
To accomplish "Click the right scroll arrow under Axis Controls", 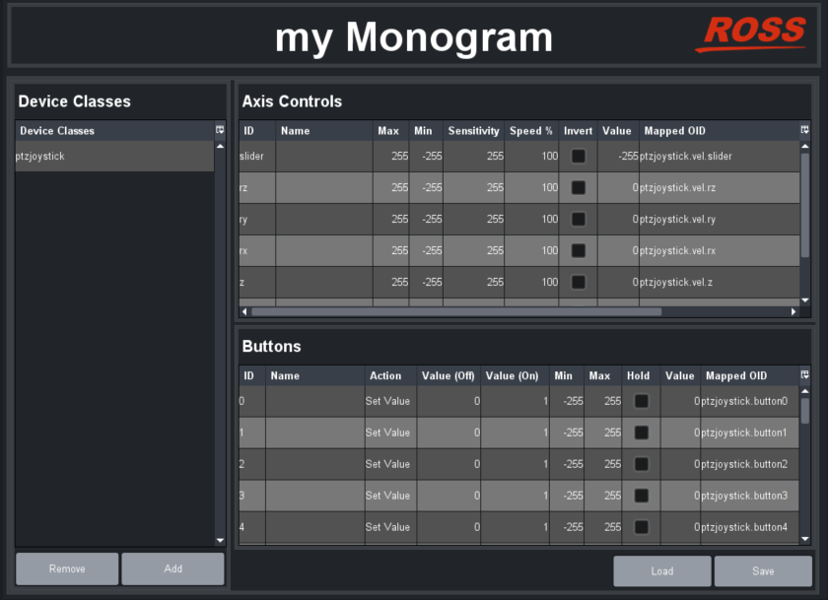I will [794, 310].
